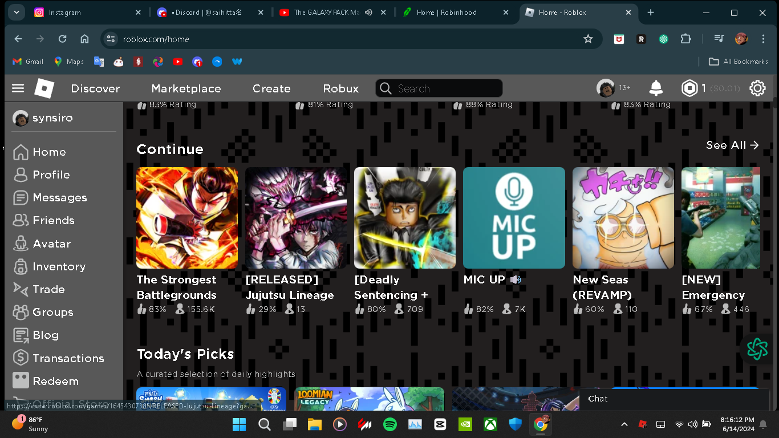Image resolution: width=779 pixels, height=438 pixels.
Task: Open the Google Translate bookmark
Action: point(99,62)
